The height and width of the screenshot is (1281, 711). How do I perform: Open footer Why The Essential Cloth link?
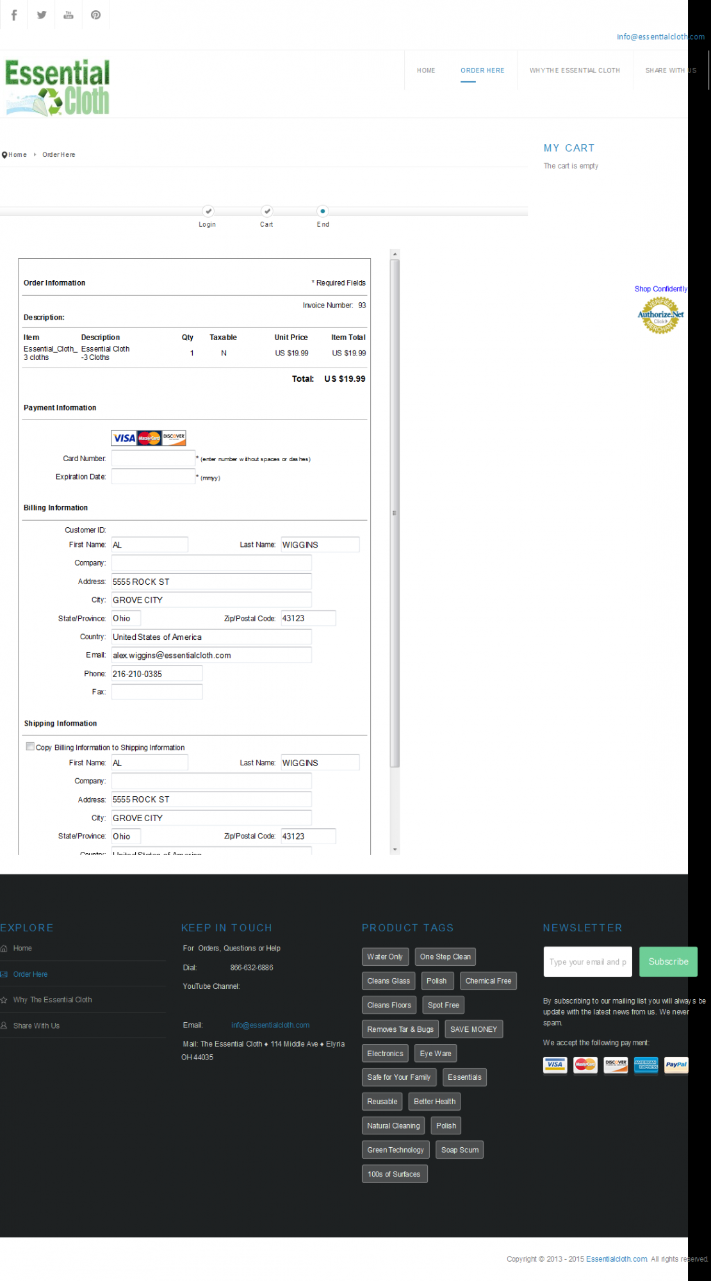(53, 1000)
